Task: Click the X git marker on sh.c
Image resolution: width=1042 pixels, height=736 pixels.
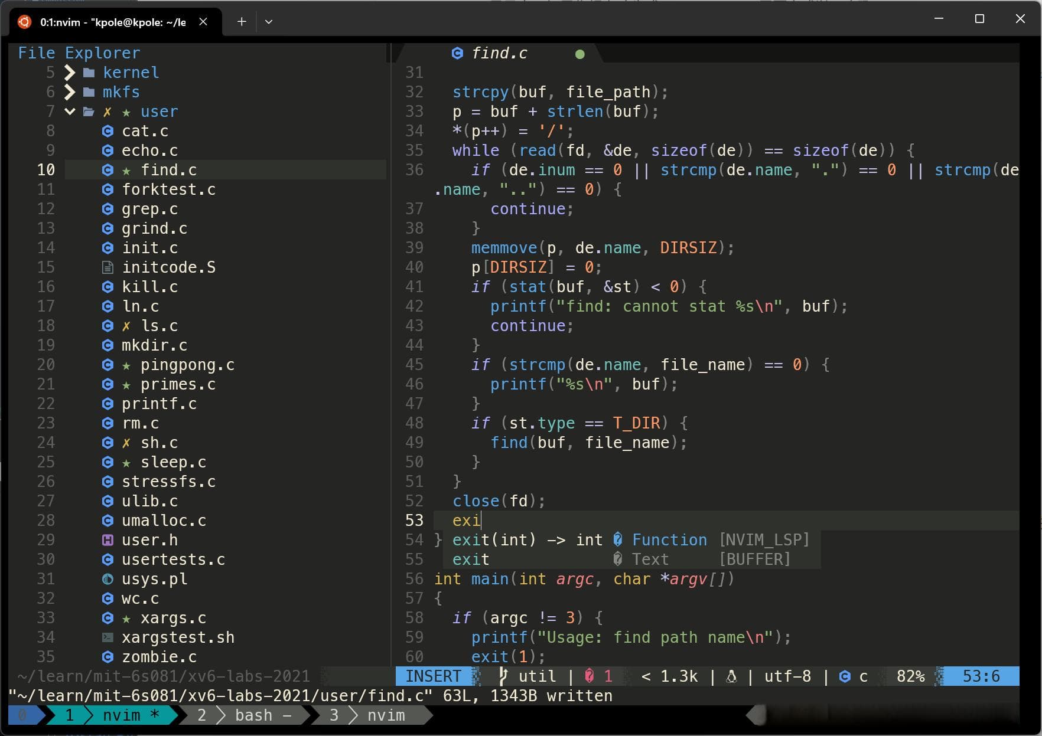Action: (x=126, y=443)
